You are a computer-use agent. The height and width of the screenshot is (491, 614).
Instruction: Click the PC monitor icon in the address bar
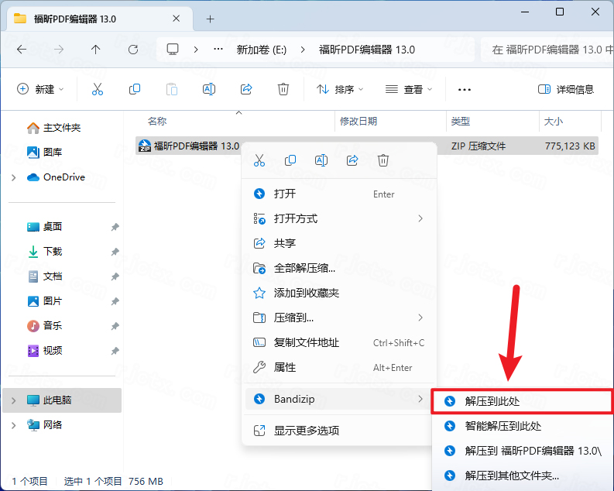tap(173, 50)
